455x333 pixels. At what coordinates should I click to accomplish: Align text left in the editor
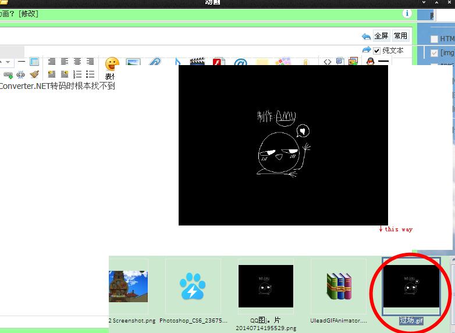pyautogui.click(x=65, y=62)
